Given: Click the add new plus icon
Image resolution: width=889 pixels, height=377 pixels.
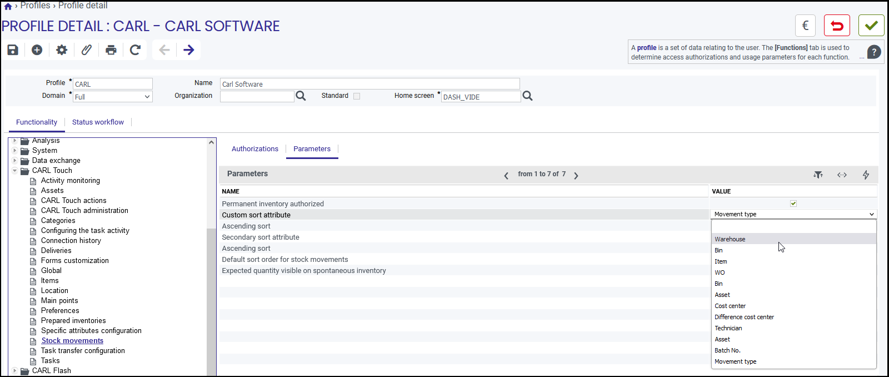Looking at the screenshot, I should coord(37,50).
